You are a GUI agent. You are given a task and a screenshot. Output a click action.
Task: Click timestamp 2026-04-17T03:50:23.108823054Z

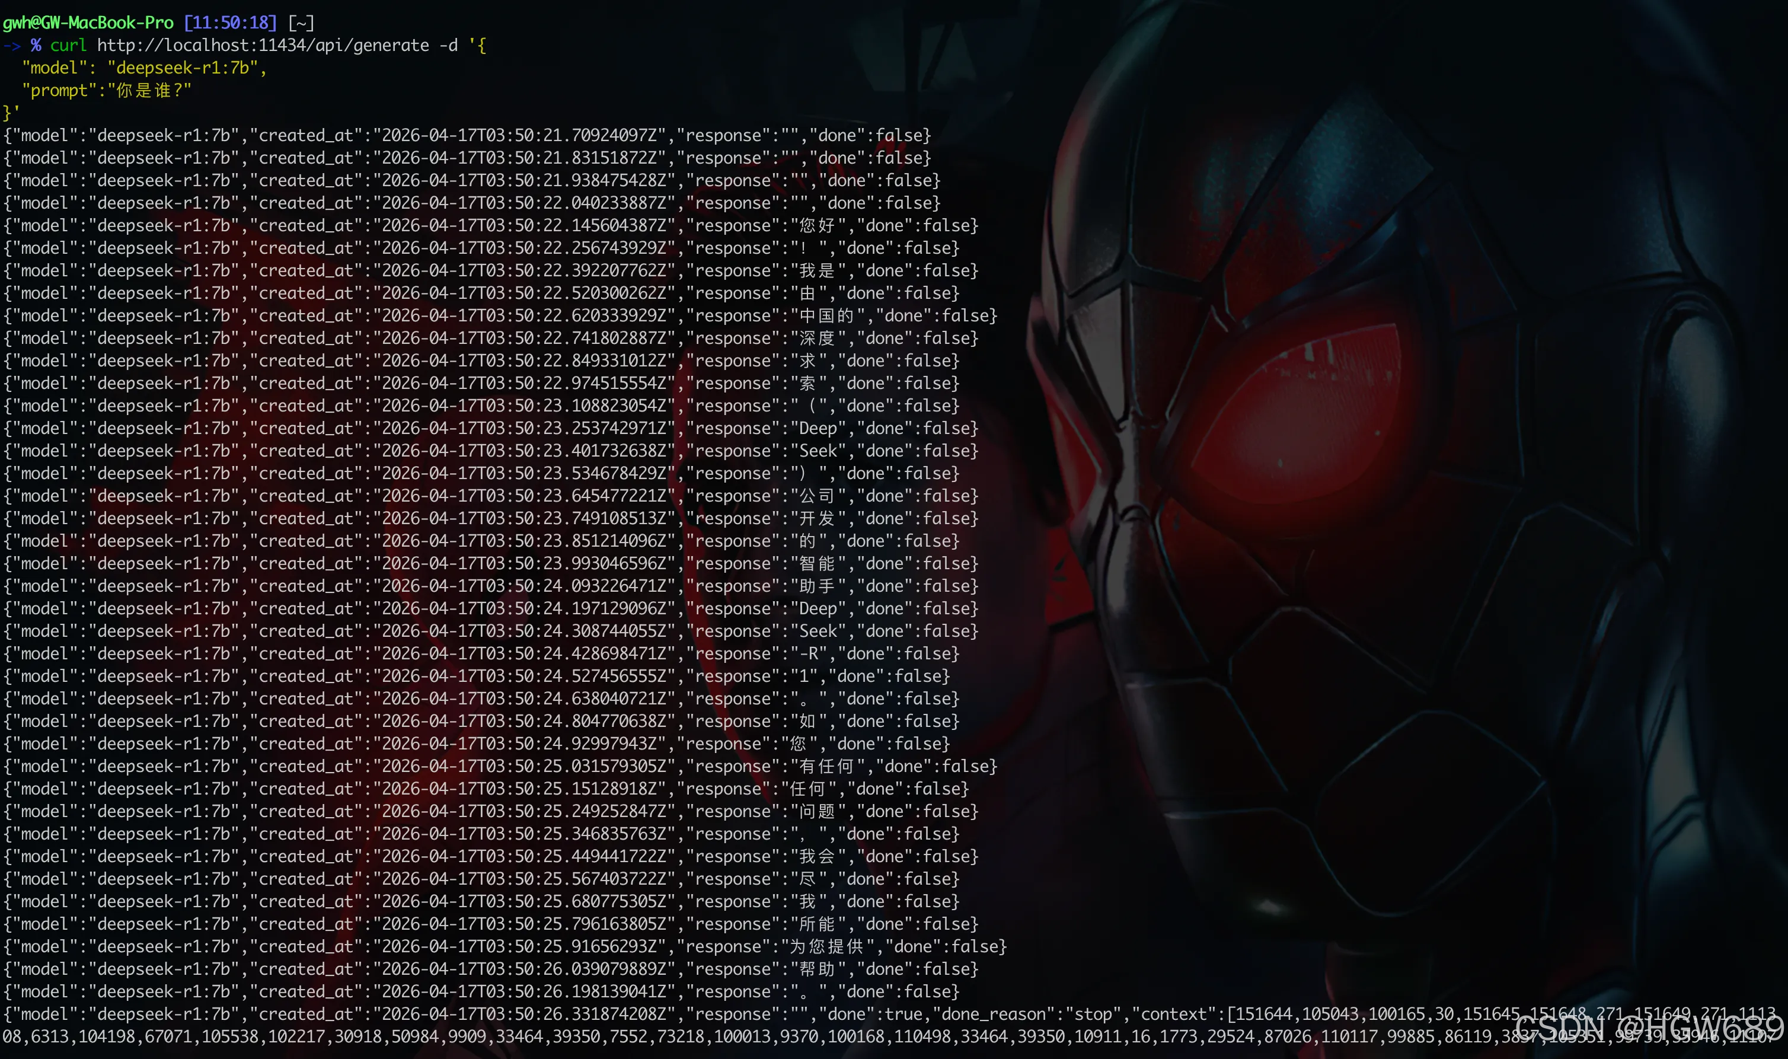pyautogui.click(x=523, y=406)
